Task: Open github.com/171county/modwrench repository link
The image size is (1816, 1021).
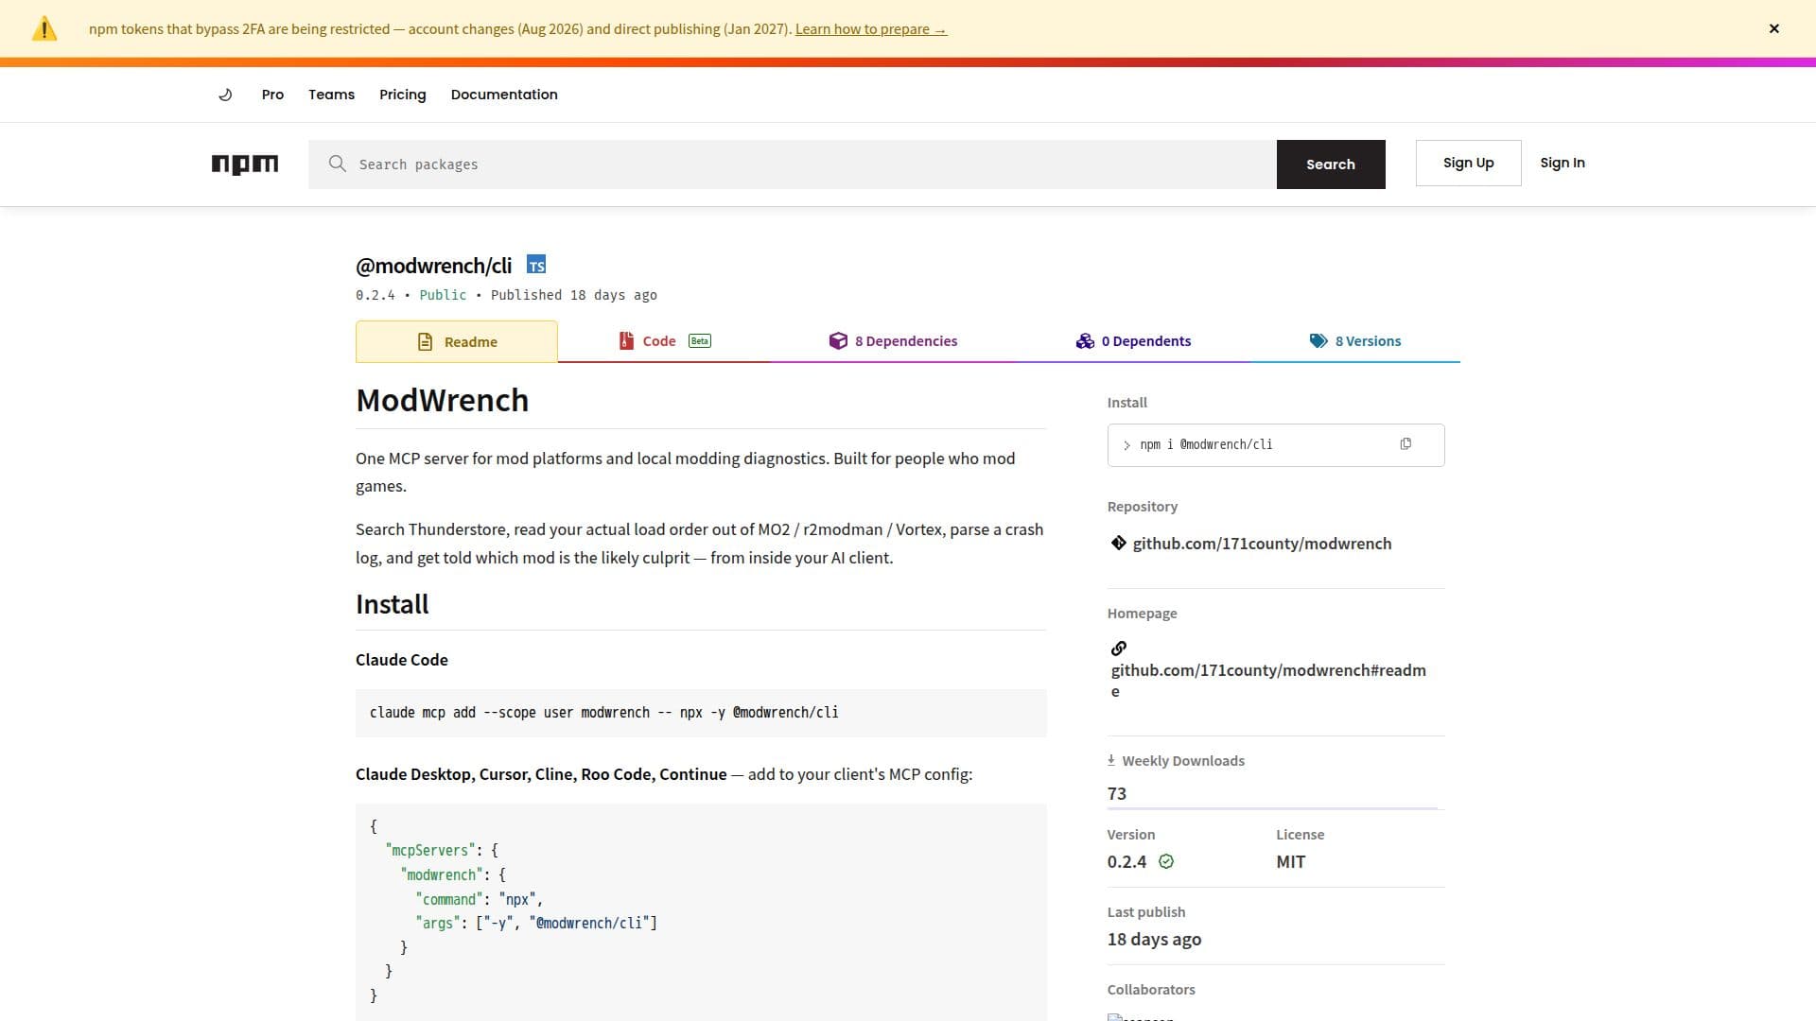Action: point(1262,544)
